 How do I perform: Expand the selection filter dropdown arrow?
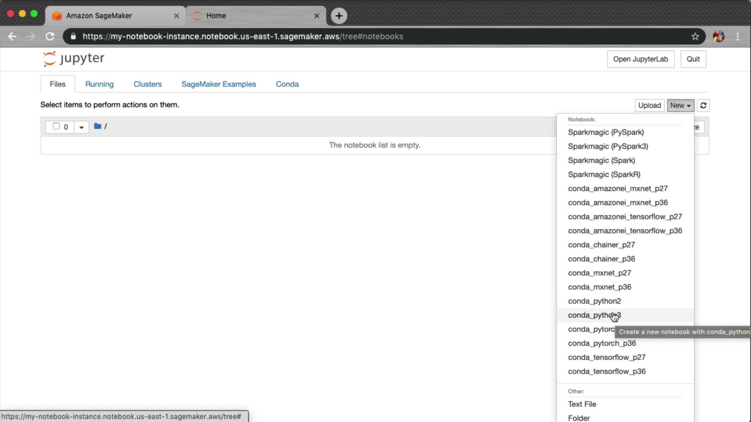click(x=81, y=127)
